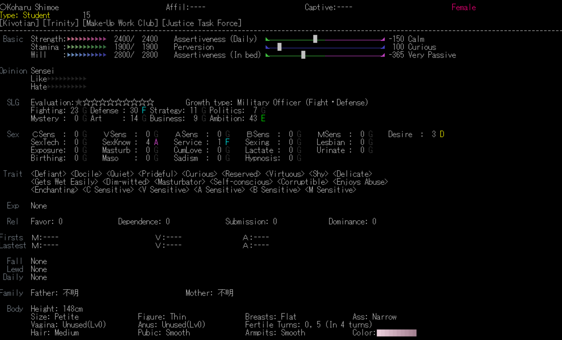The width and height of the screenshot is (562, 340).
Task: Click the 'Mother: 不明' entry
Action: [209, 293]
